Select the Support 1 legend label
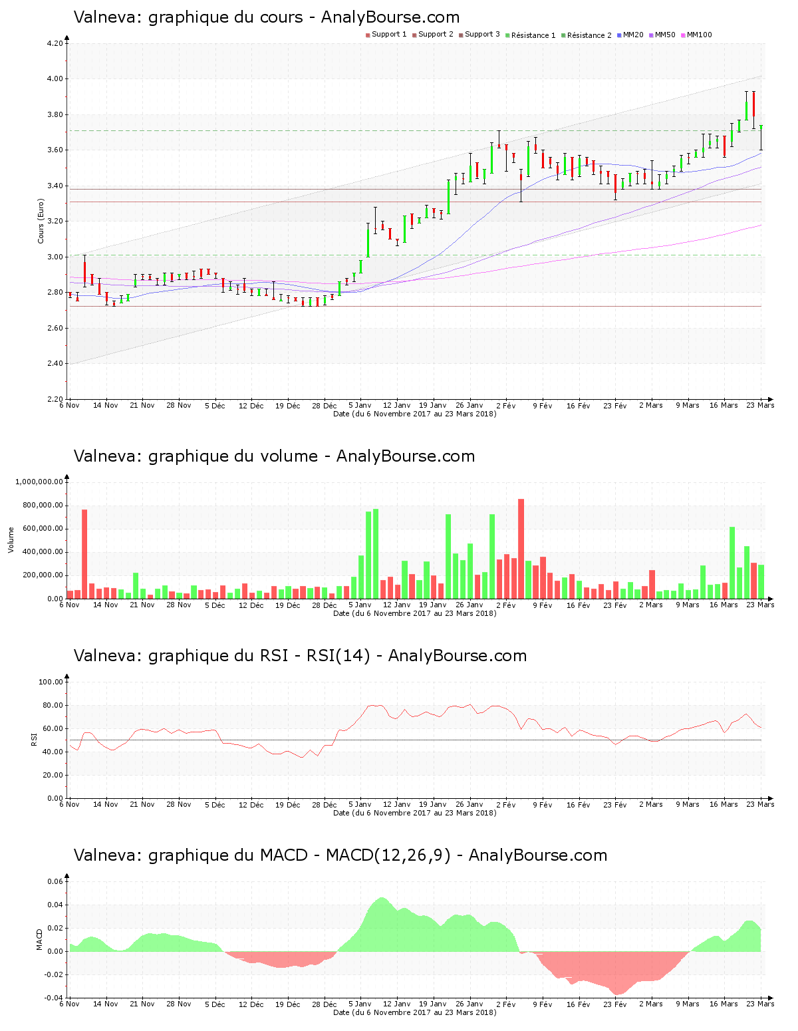The height and width of the screenshot is (1031, 798). tap(389, 35)
